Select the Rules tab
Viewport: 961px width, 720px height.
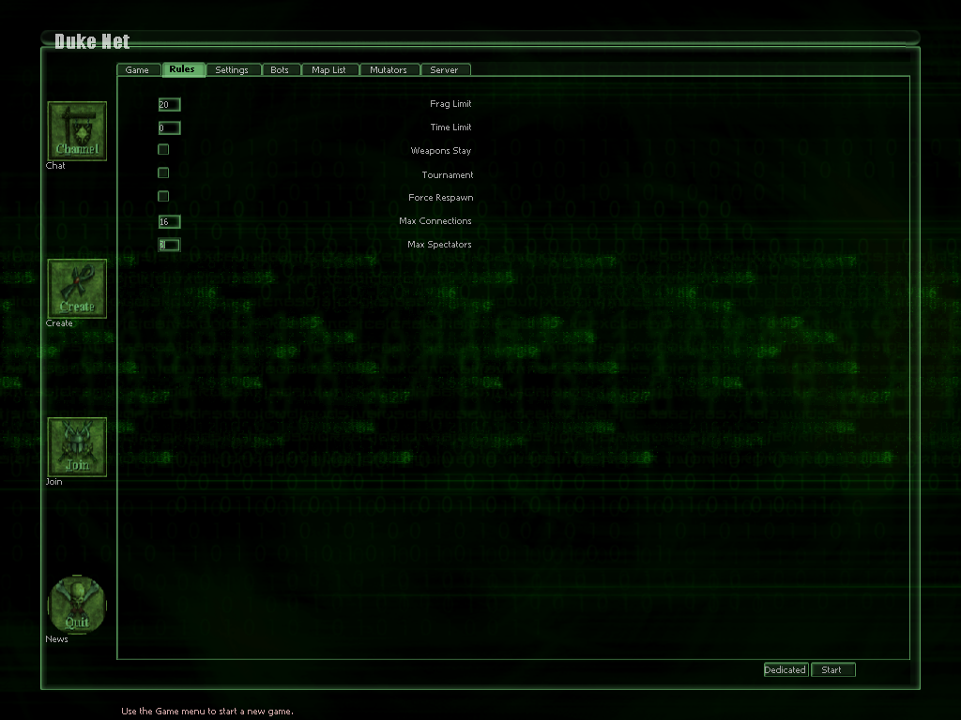pos(183,69)
